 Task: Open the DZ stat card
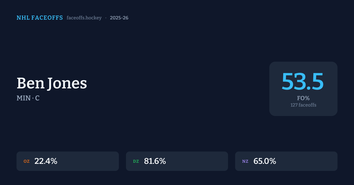[198, 161]
